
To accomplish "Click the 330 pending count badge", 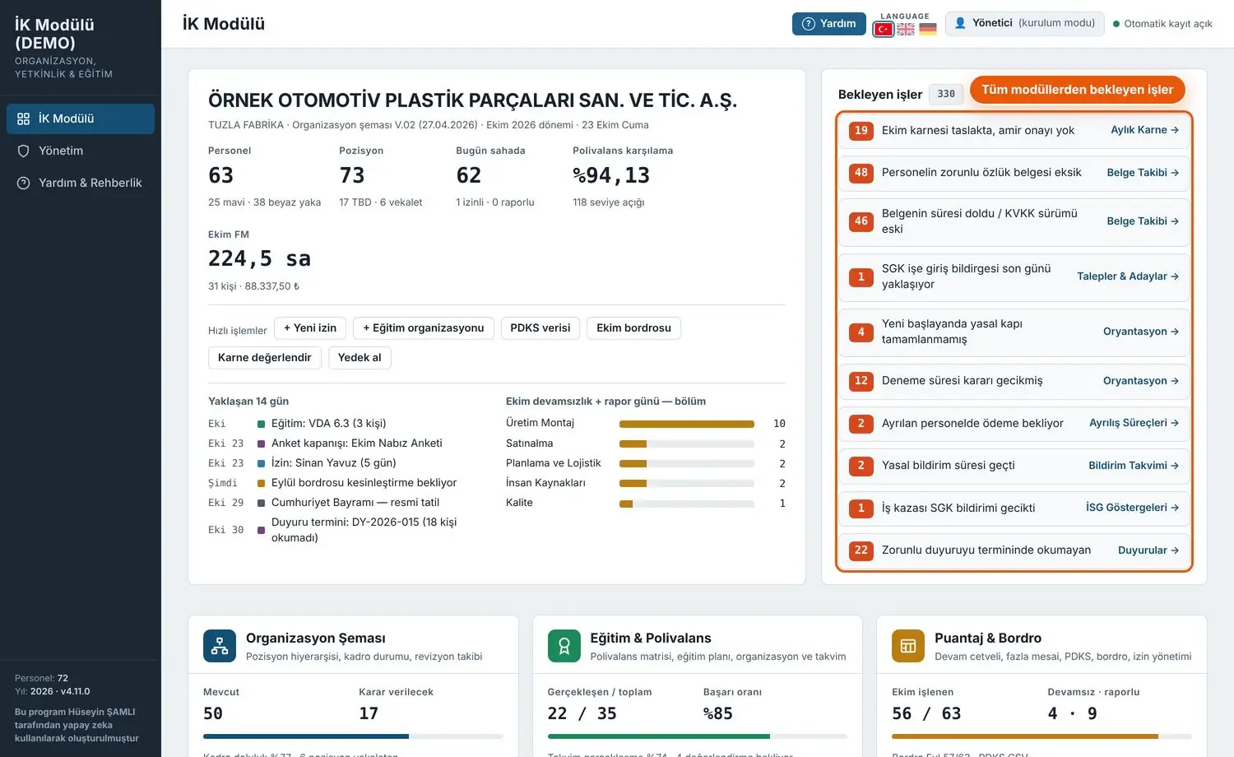I will coord(946,94).
